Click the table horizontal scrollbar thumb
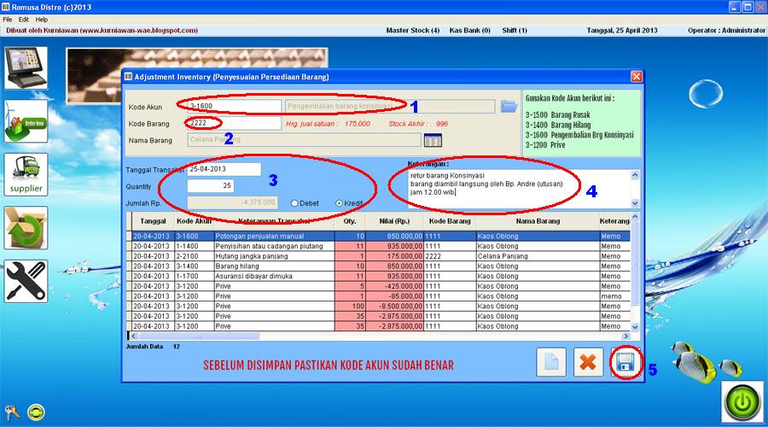 [x=199, y=336]
